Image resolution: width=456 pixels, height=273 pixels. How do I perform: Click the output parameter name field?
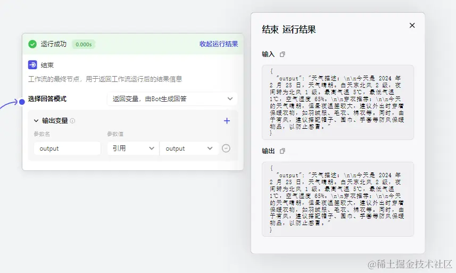click(x=67, y=148)
